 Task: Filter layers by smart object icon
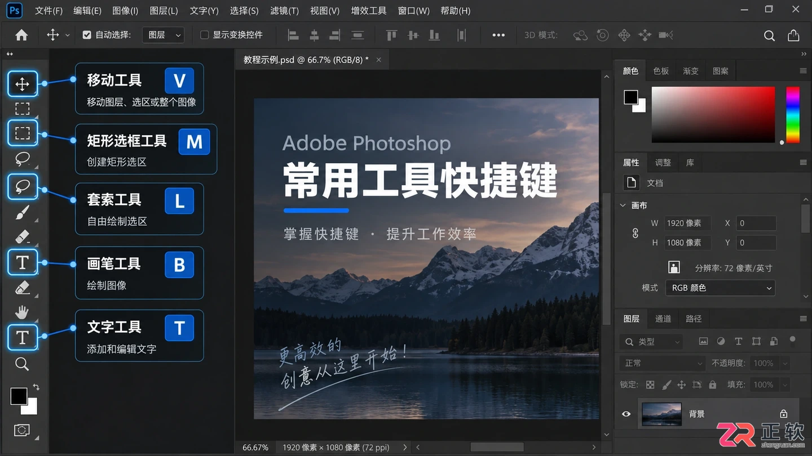tap(774, 341)
